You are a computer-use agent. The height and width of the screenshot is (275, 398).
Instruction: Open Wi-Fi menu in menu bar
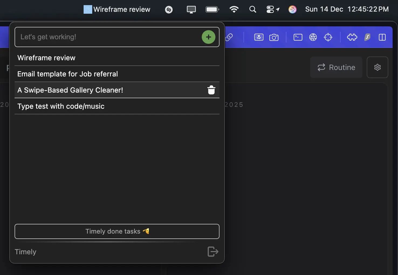[234, 9]
